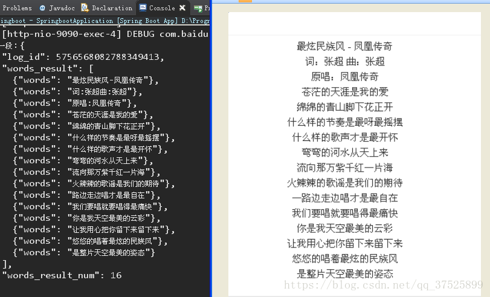This screenshot has width=490, height=297.
Task: Click console line with 让我用心把你留下来留下来
Action: click(x=94, y=230)
